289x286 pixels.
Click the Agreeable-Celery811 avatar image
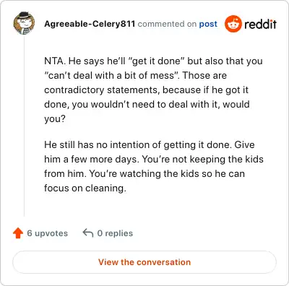tap(24, 23)
